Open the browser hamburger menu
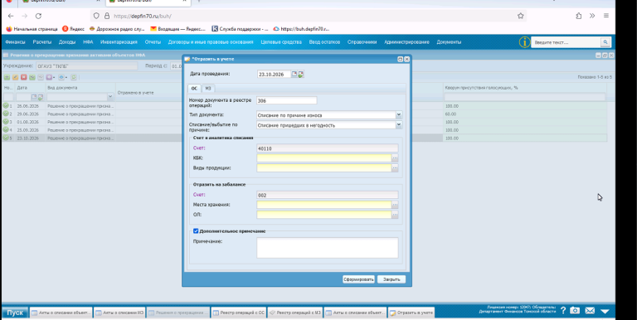 click(606, 16)
